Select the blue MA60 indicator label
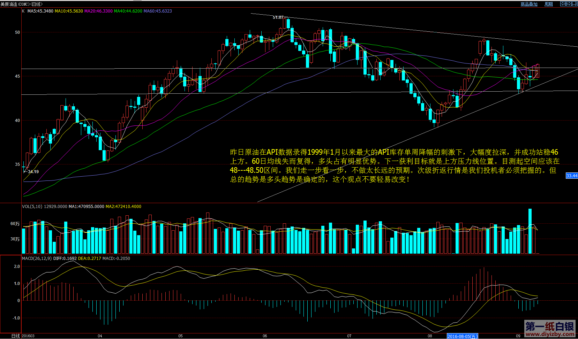 (158, 11)
